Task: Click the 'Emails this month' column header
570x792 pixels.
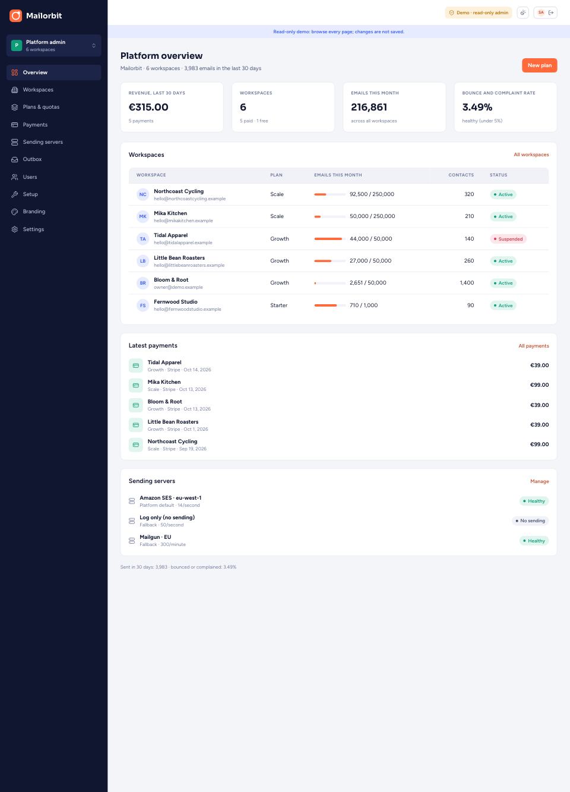Action: click(338, 175)
